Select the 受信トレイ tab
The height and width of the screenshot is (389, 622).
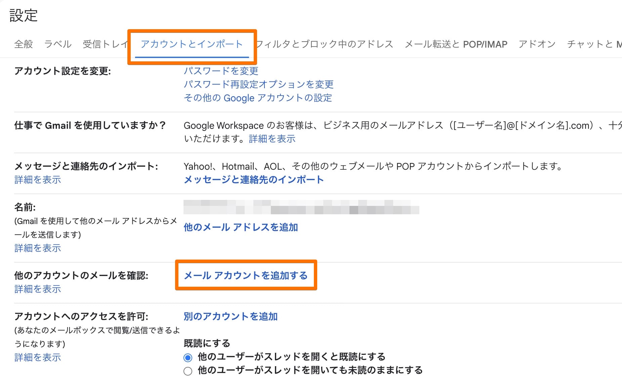105,44
